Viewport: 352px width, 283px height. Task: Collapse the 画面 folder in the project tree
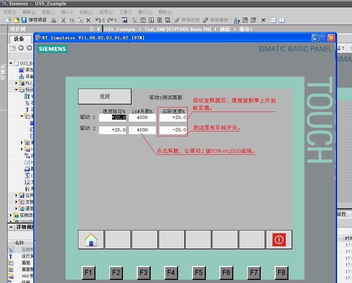point(22,116)
